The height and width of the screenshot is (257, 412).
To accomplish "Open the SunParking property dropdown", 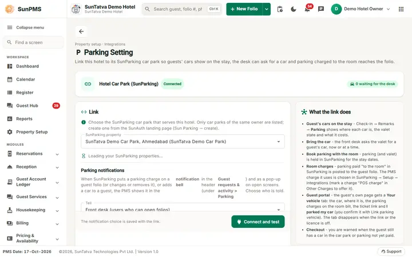I will point(183,142).
